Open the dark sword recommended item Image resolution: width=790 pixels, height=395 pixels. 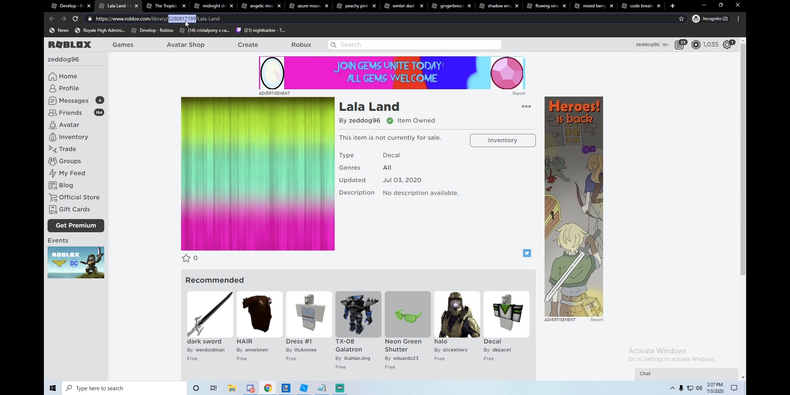point(210,315)
